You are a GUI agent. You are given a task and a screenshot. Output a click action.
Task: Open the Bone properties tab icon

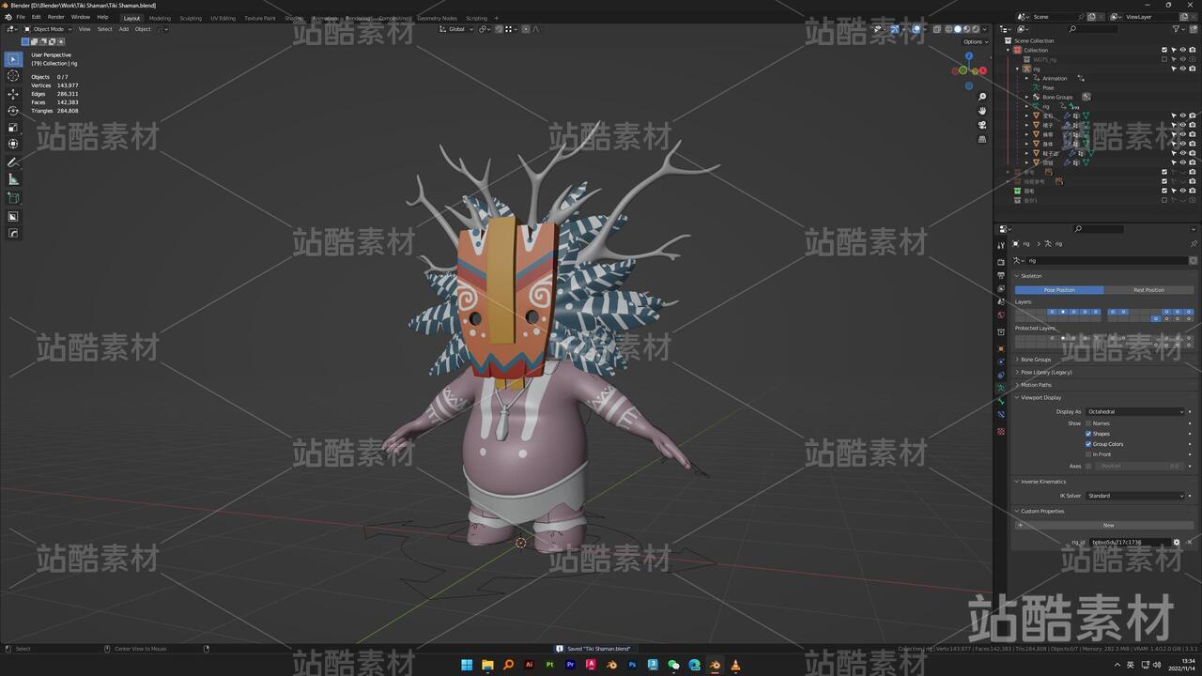pos(1001,401)
